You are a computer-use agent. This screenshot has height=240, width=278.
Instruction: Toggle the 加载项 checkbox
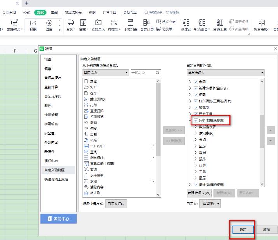click(x=196, y=108)
